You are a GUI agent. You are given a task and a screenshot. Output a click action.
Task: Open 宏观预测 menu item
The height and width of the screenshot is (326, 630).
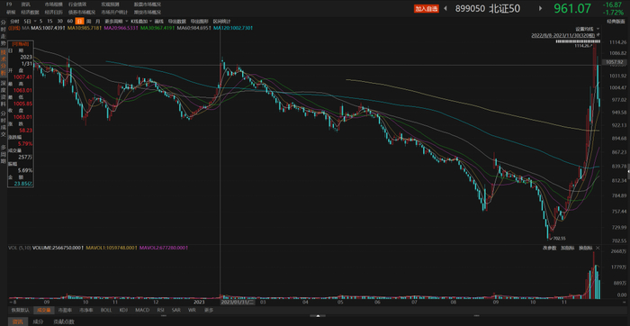point(109,5)
